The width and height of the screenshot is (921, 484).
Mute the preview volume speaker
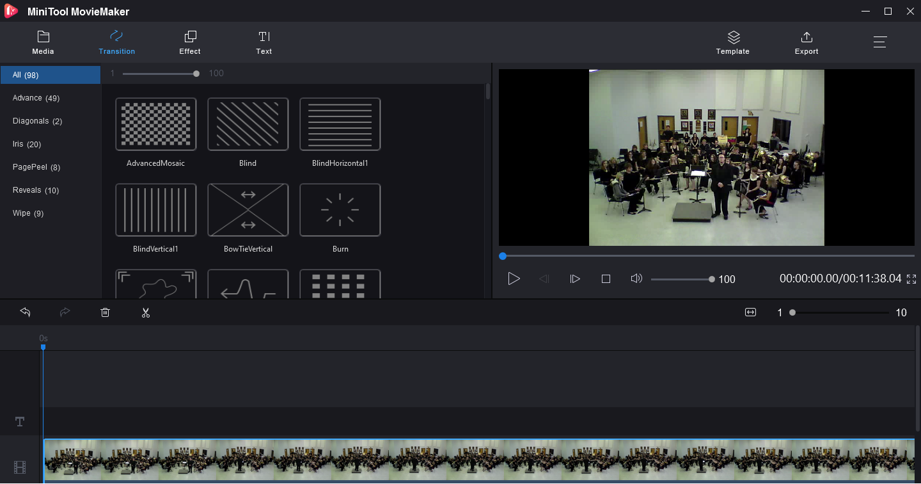pyautogui.click(x=636, y=278)
